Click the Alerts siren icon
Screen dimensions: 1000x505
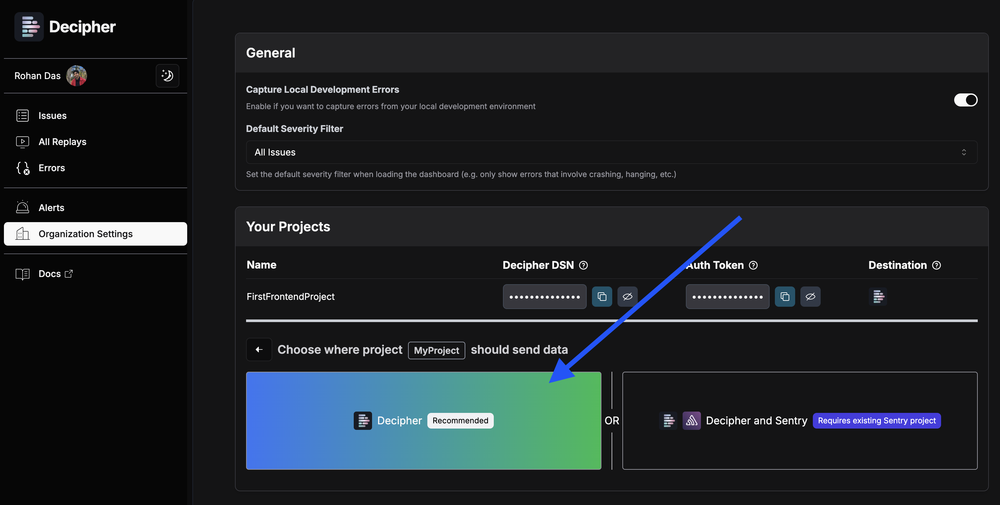[x=23, y=207]
